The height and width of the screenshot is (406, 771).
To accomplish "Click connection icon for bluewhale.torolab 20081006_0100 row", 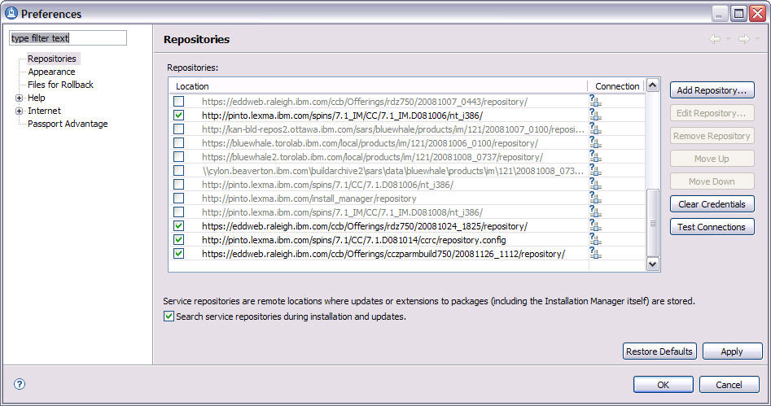I will 595,142.
